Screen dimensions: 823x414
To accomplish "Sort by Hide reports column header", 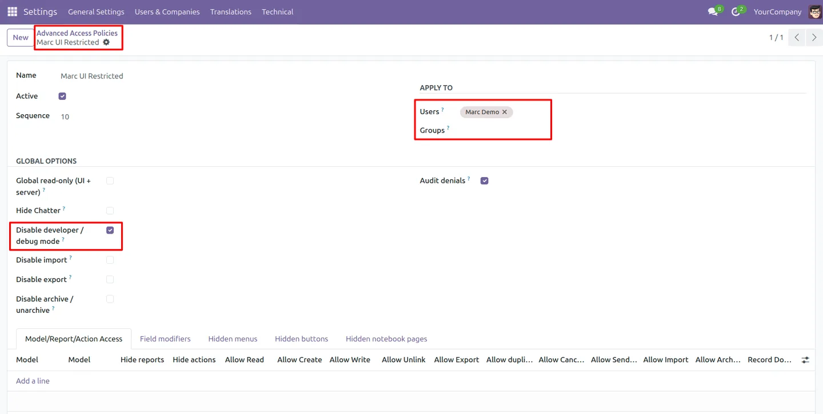I will [142, 360].
